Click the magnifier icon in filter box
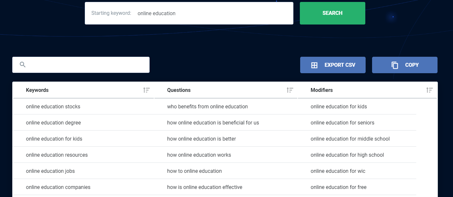 click(x=23, y=65)
